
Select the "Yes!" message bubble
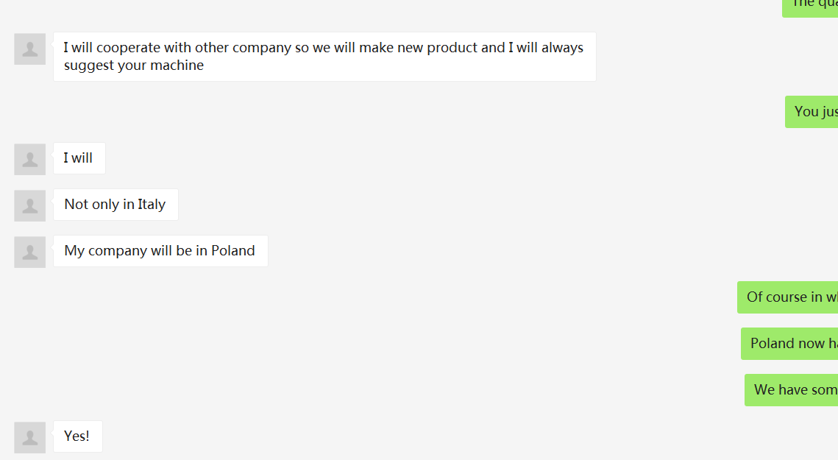pos(77,436)
